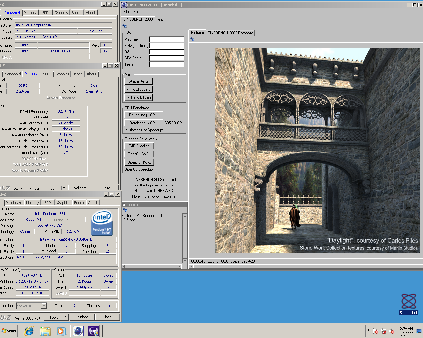Viewport: 423px width, 338px height.
Task: Click the rendered Daylight picture
Action: 317,150
